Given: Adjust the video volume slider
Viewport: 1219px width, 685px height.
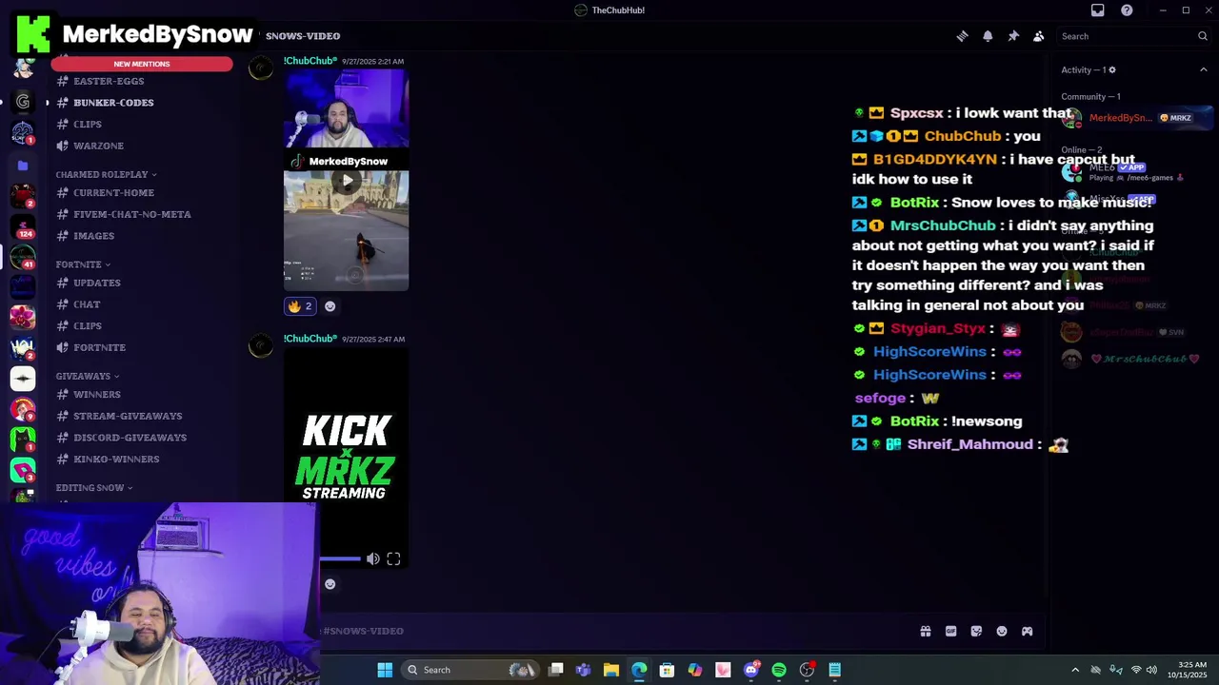Looking at the screenshot, I should (341, 558).
